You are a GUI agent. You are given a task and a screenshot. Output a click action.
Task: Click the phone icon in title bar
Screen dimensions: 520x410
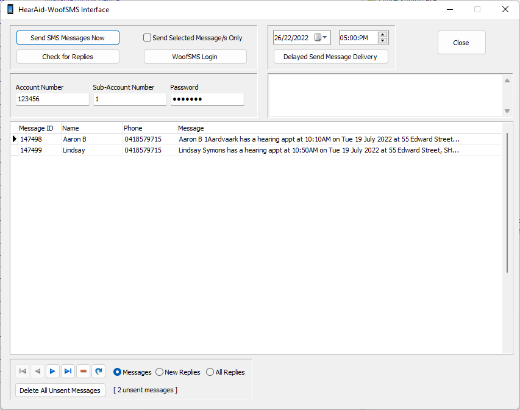10,9
